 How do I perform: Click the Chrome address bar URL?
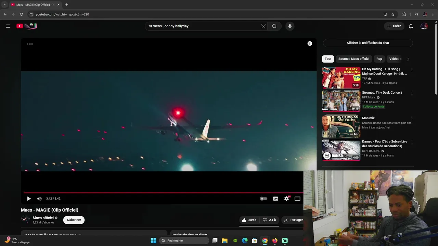point(62,14)
